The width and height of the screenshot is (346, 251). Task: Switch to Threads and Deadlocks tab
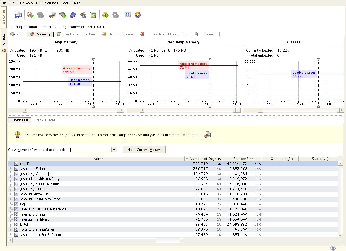(164, 34)
